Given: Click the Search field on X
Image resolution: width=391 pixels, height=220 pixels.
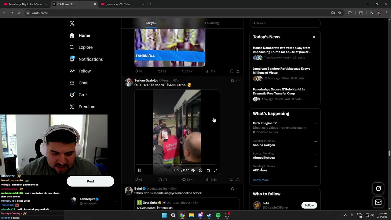Looking at the screenshot, I should pyautogui.click(x=285, y=23).
